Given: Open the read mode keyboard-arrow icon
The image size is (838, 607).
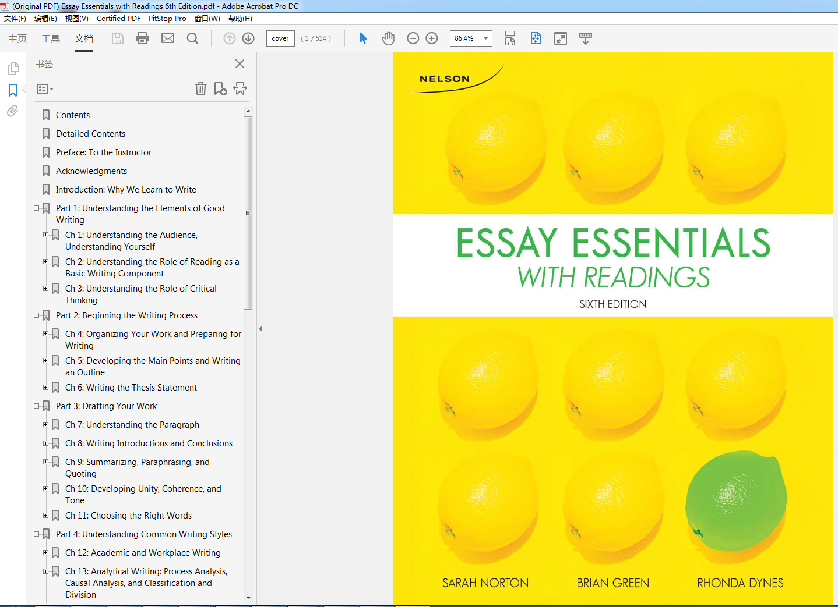Looking at the screenshot, I should coord(586,38).
